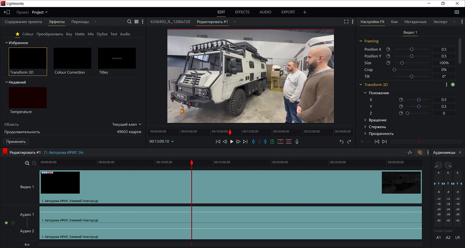
Task: Collapse the Framing section
Action: 361,41
